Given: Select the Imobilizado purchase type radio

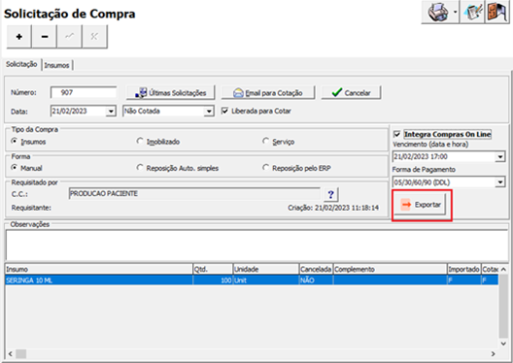Looking at the screenshot, I should (140, 141).
